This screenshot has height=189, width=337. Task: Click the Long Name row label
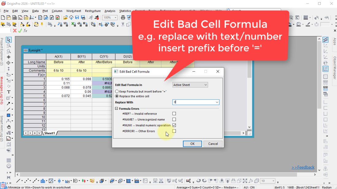35,62
